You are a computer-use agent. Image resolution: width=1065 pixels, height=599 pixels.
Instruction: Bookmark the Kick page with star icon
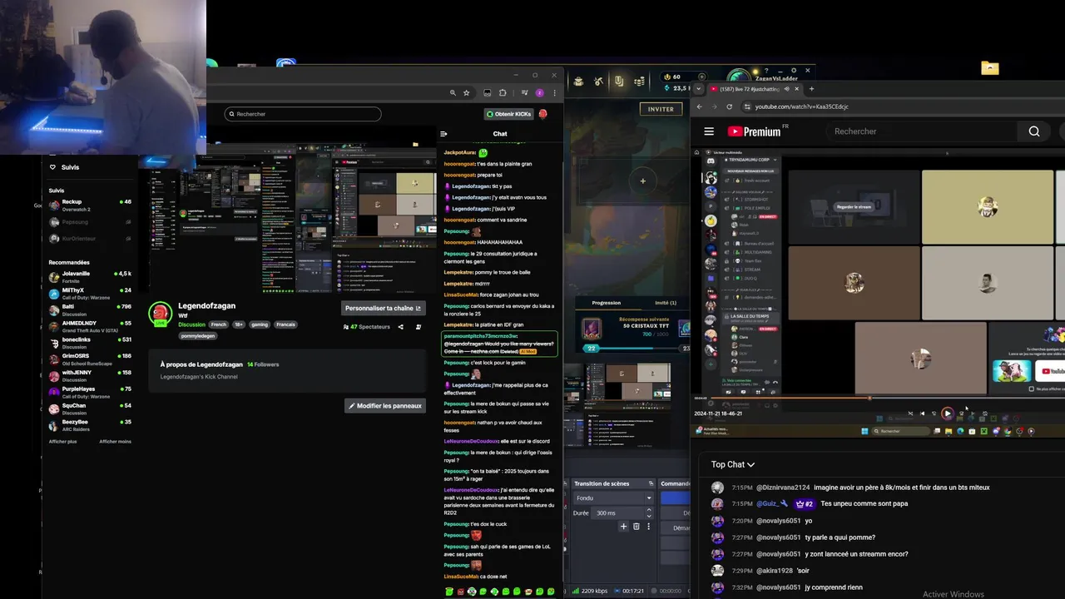tap(466, 93)
